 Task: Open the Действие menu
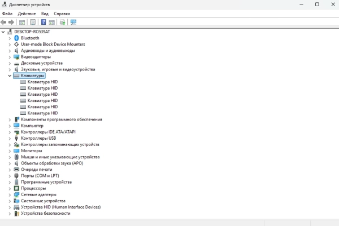(x=27, y=14)
